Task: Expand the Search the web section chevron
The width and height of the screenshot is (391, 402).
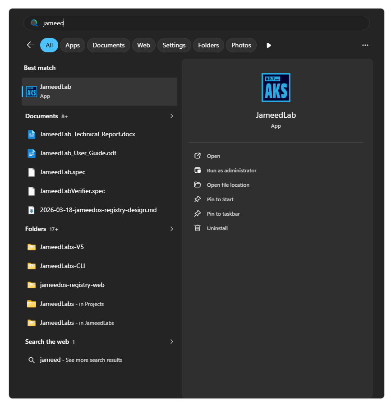Action: coord(172,342)
